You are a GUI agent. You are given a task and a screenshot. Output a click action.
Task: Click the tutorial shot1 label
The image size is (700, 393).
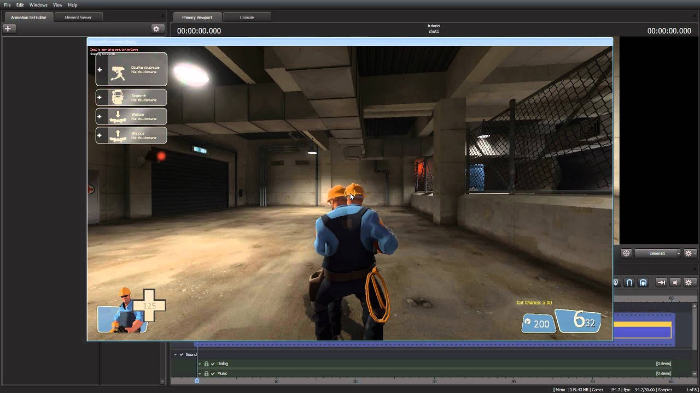[434, 28]
